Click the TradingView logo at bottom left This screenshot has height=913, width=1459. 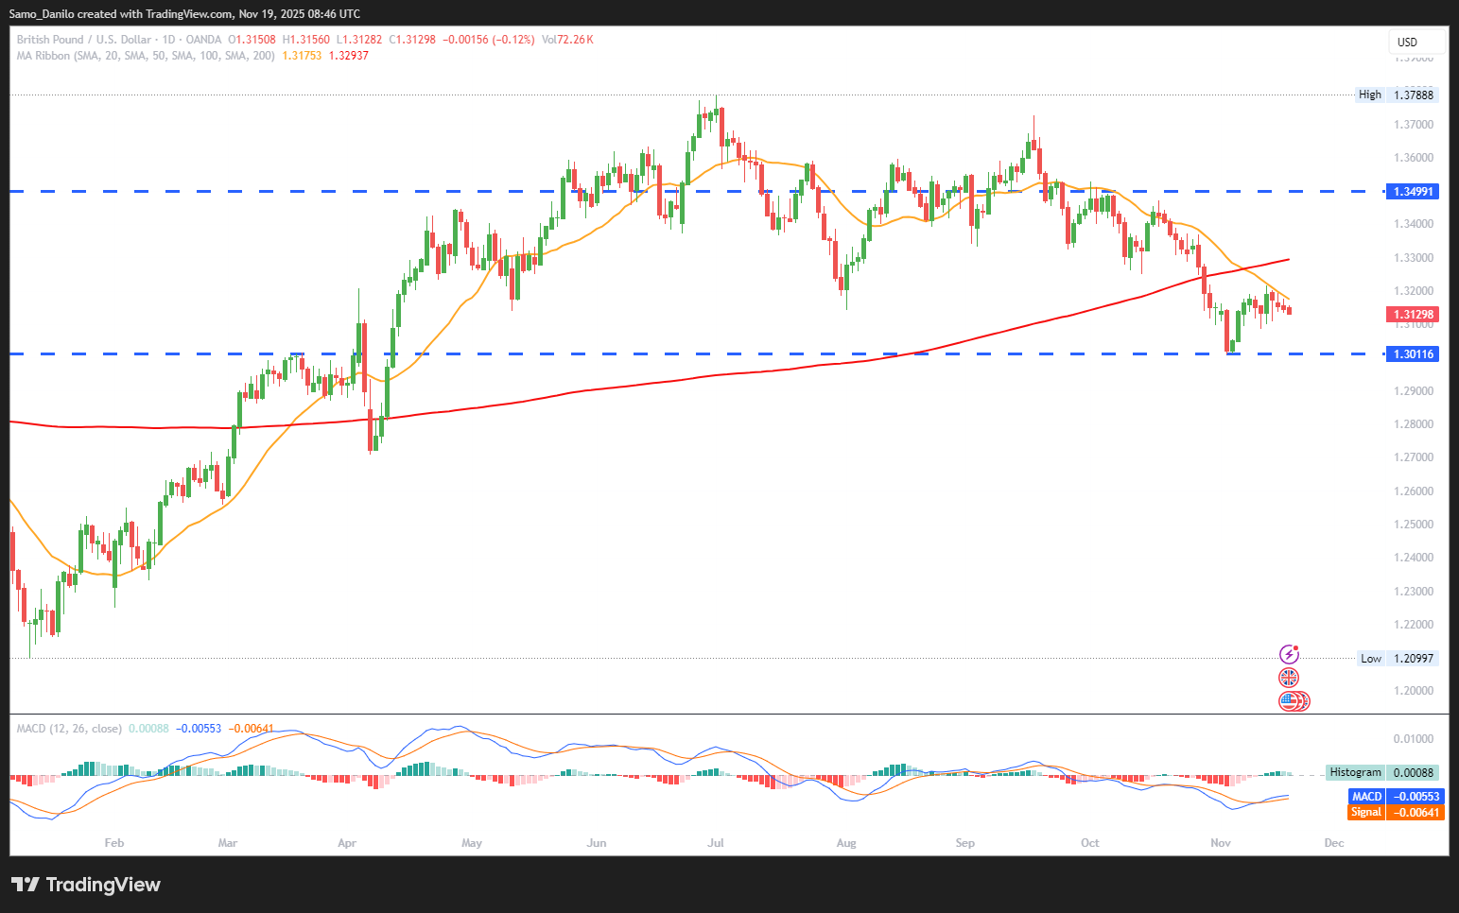point(86,885)
